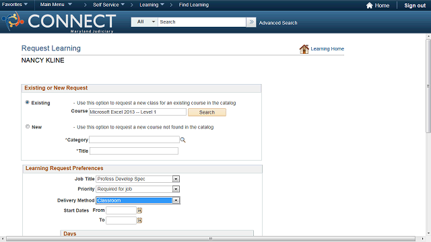The height and width of the screenshot is (242, 431).
Task: Click the Learning Home house icon
Action: point(304,49)
